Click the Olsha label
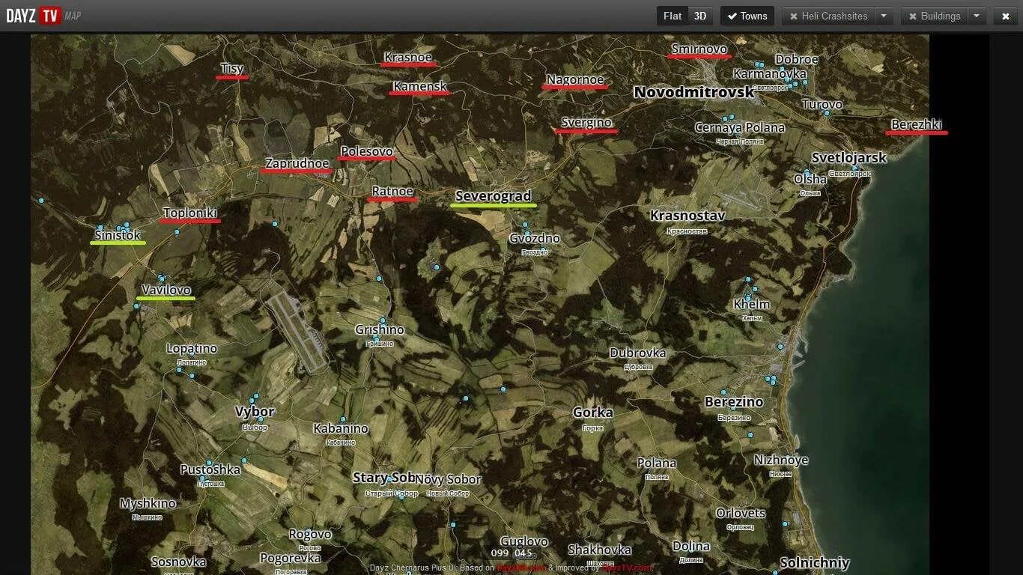1023x575 pixels. (810, 179)
